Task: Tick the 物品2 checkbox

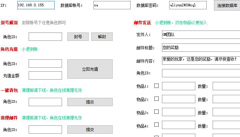Action: [156, 99]
